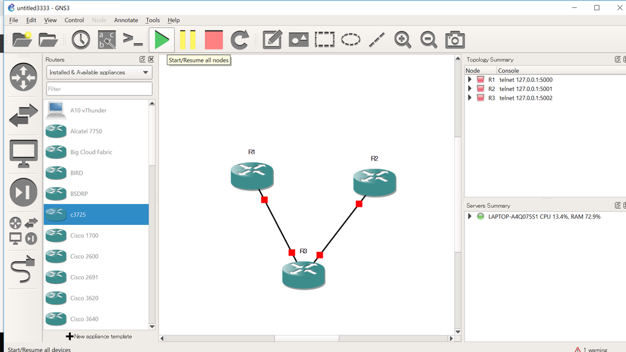The height and width of the screenshot is (352, 626).
Task: Select BSDRP appliance
Action: [96, 194]
